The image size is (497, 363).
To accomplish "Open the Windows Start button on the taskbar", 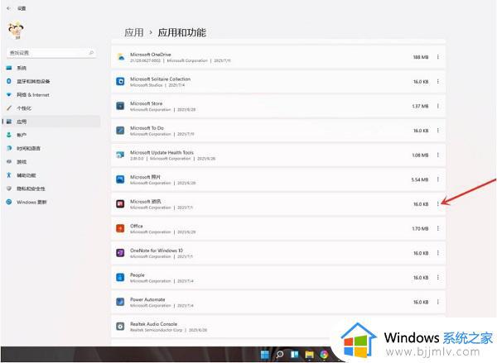I will (x=265, y=355).
